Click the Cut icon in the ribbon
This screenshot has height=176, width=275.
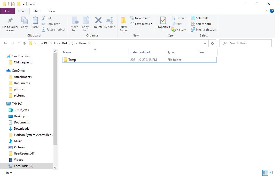coord(47,18)
